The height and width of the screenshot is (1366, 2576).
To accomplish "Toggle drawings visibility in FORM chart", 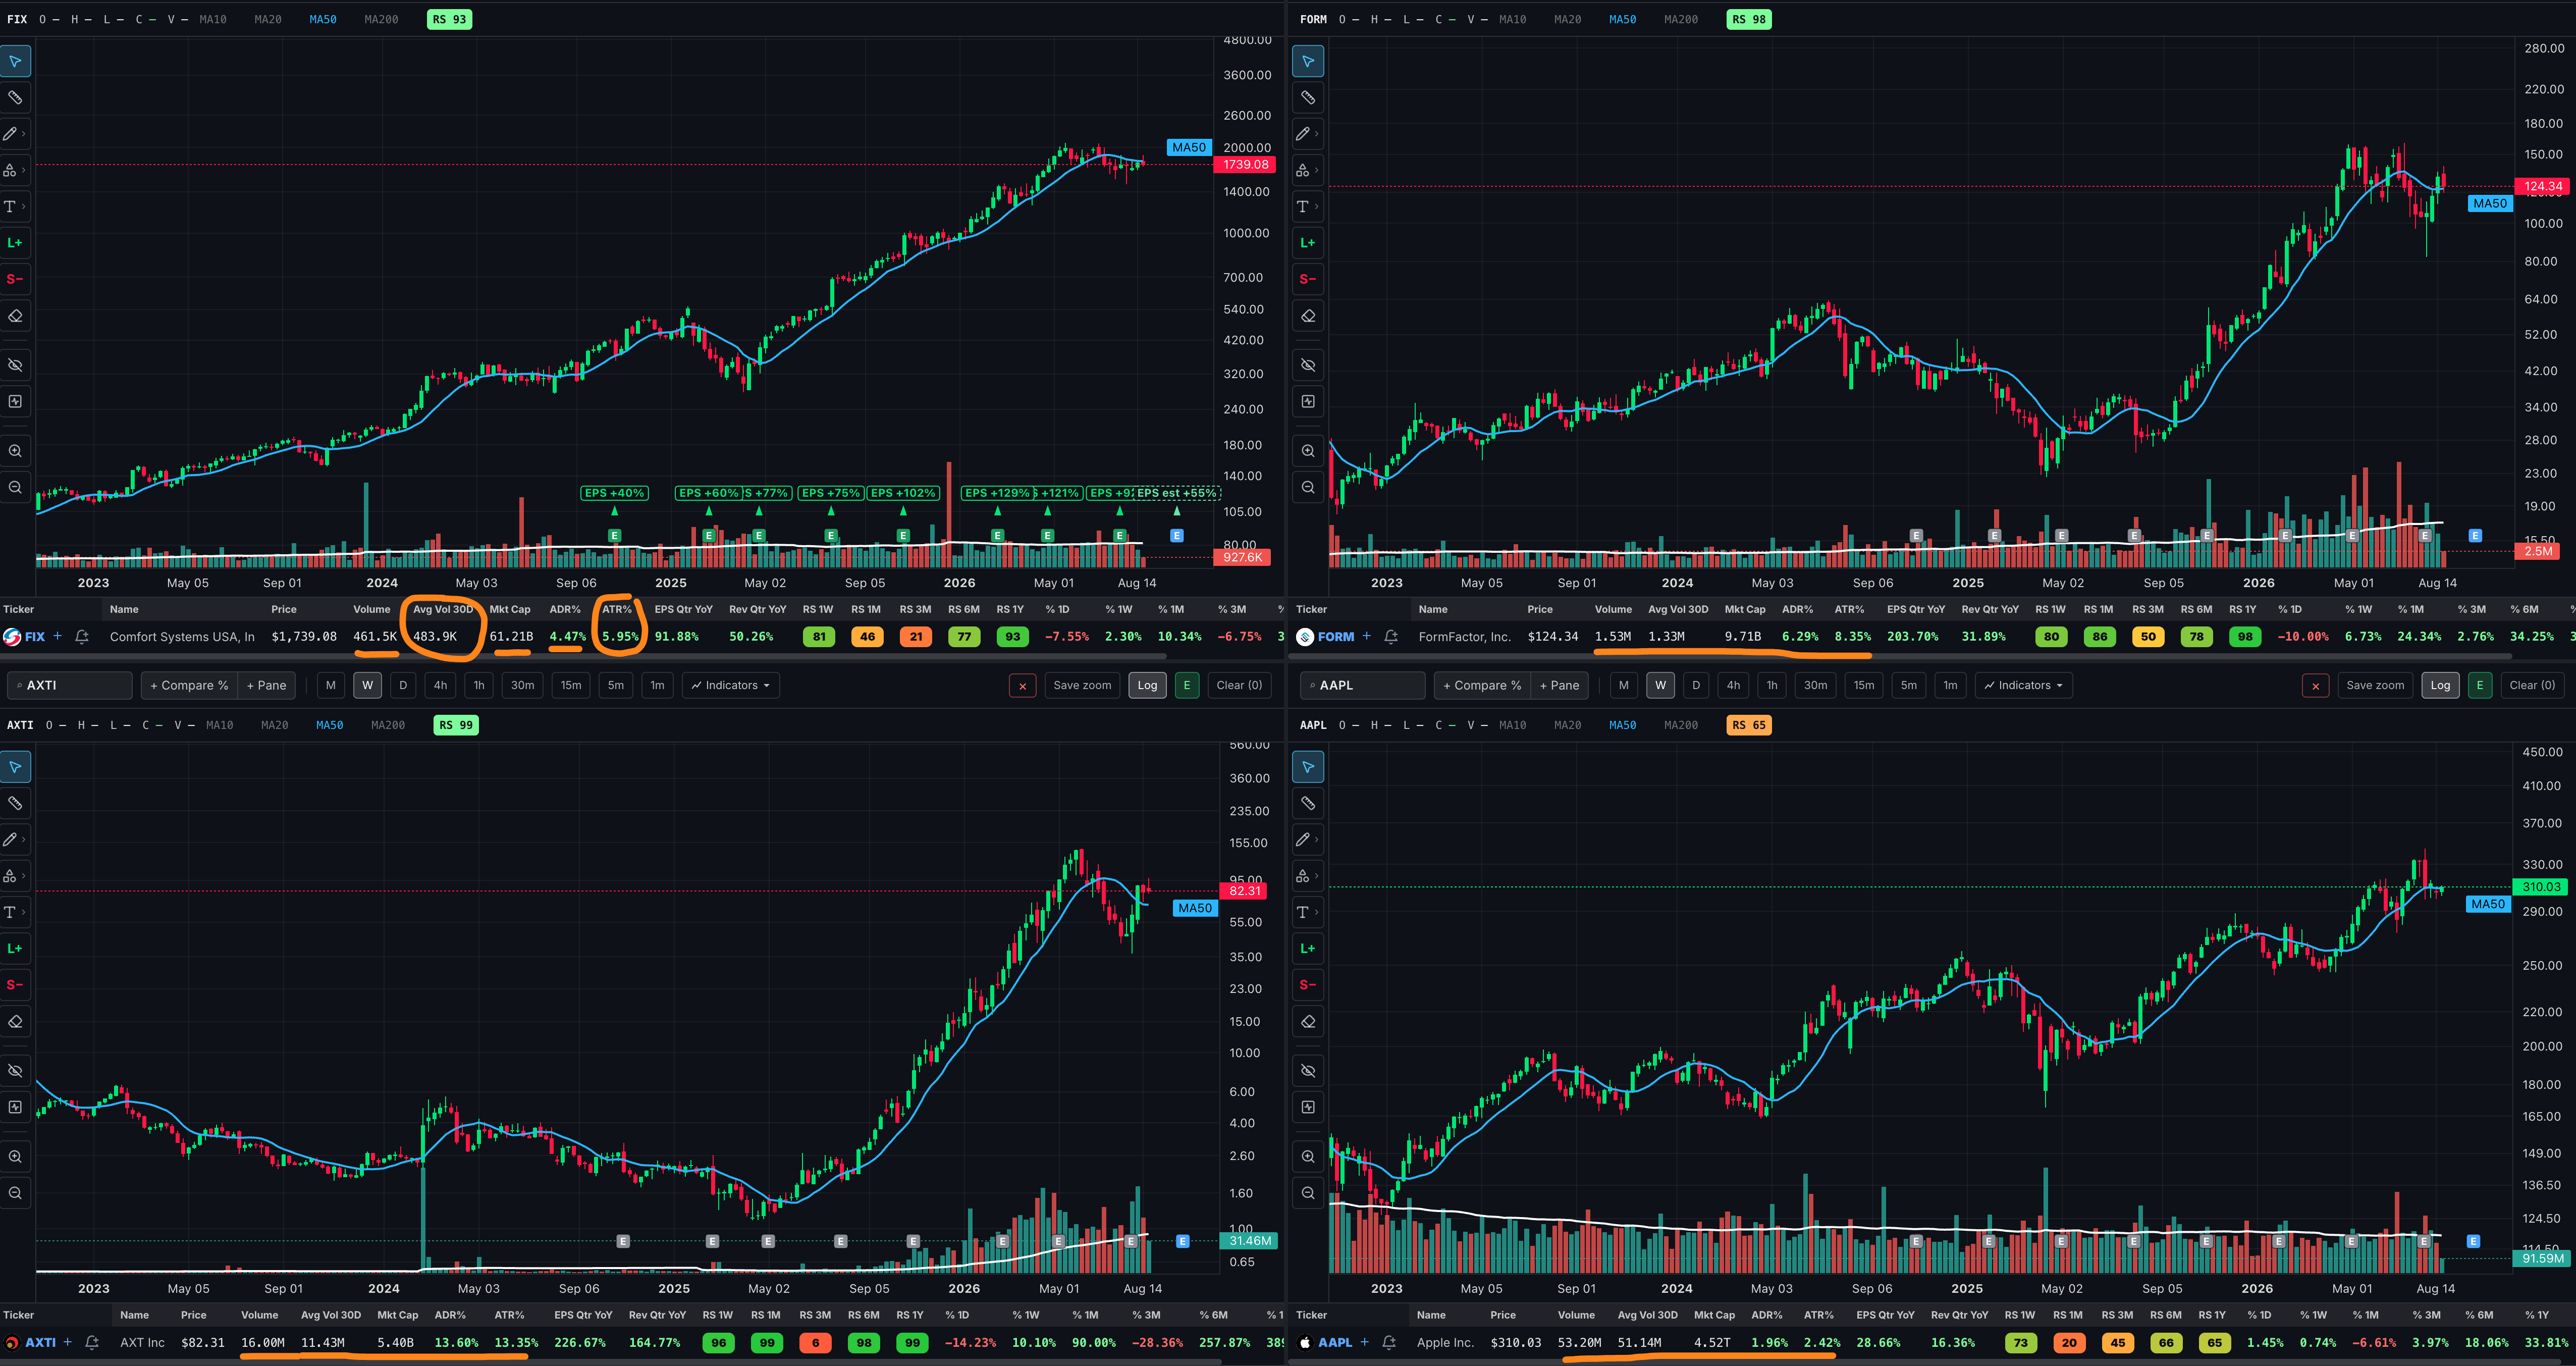I will click(x=1308, y=365).
